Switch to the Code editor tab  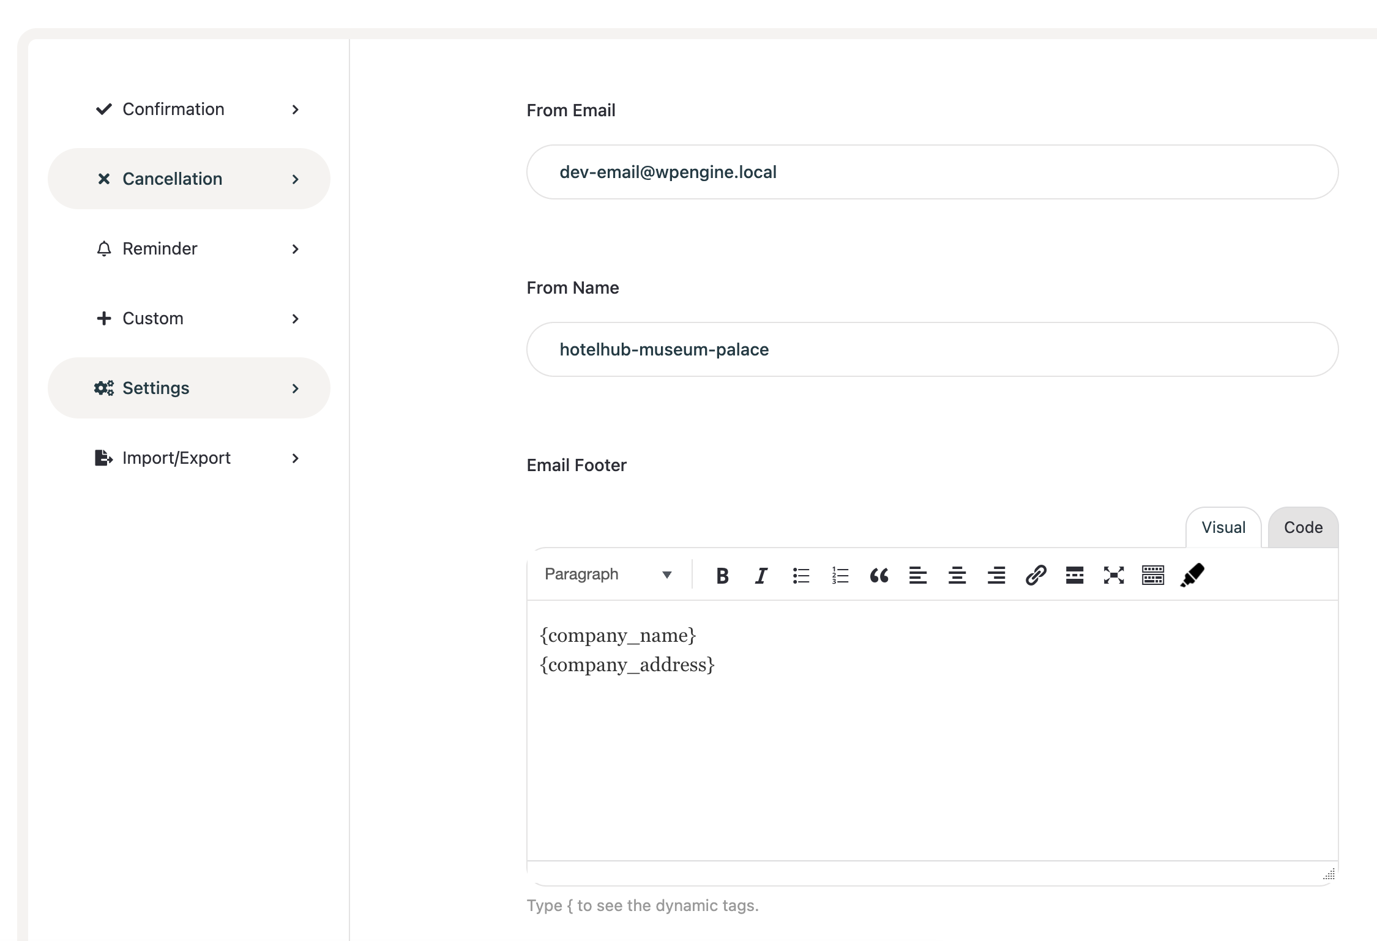click(x=1303, y=527)
